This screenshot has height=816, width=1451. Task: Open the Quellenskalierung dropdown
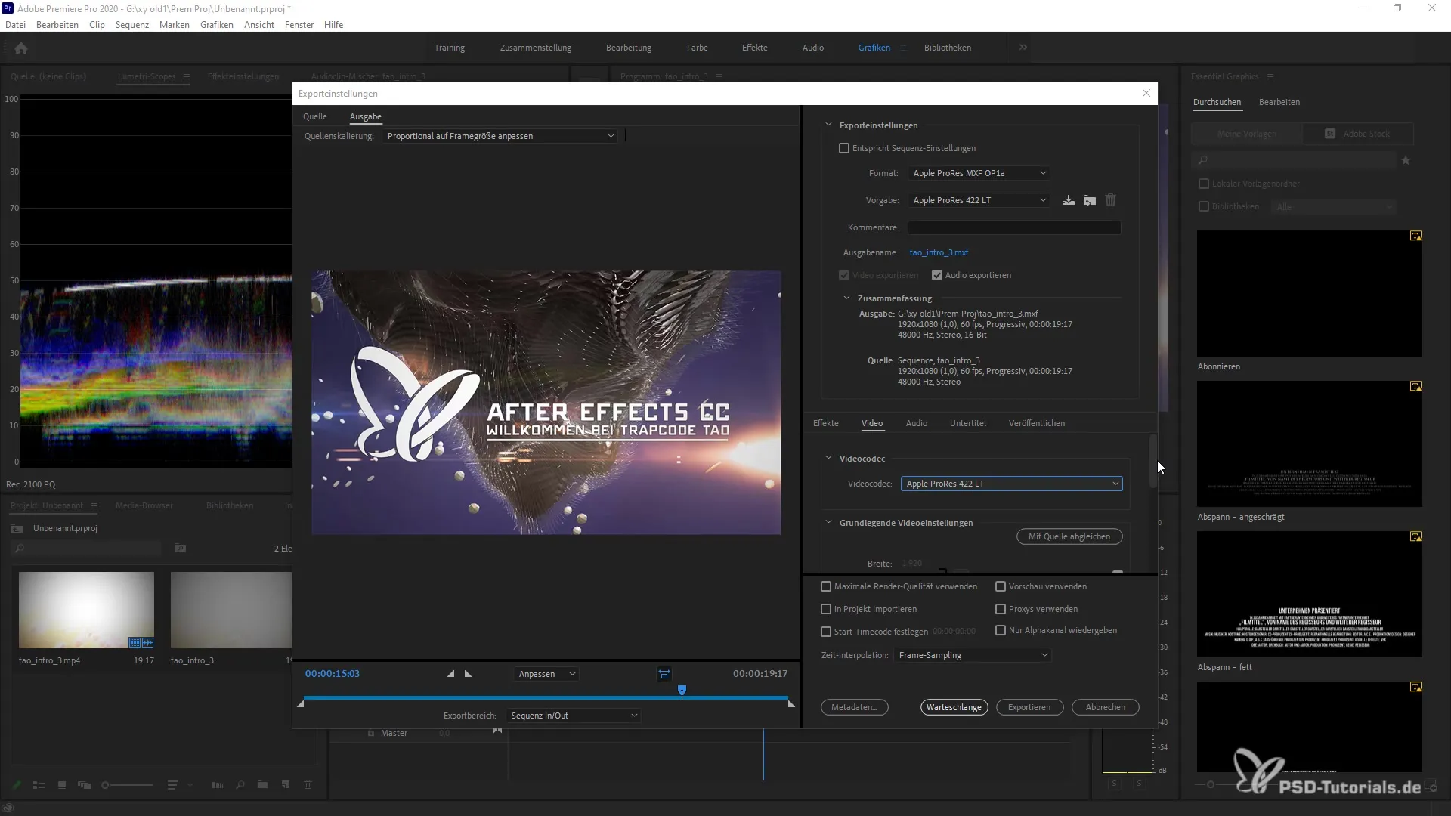[500, 136]
